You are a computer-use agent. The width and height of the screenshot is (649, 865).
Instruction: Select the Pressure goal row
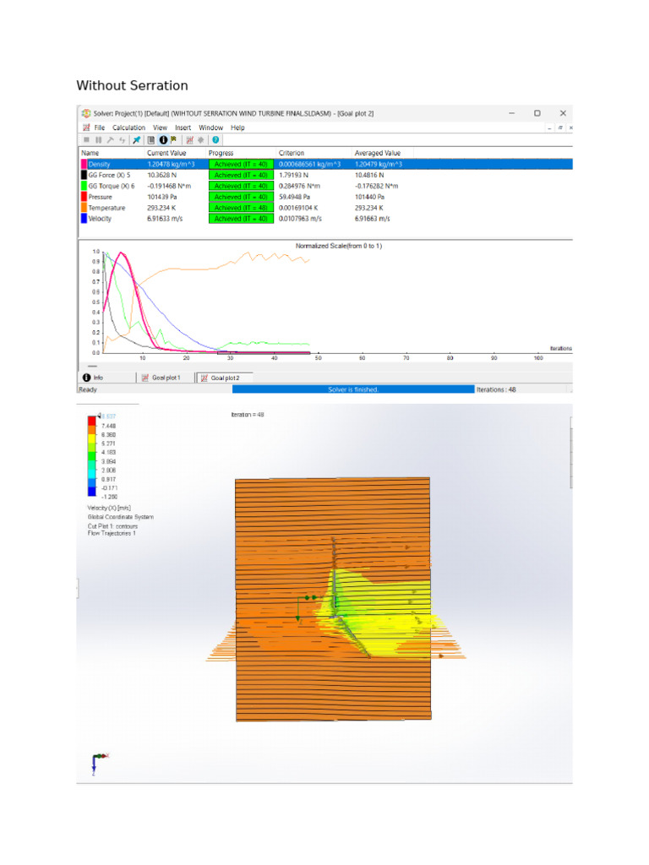coord(326,197)
